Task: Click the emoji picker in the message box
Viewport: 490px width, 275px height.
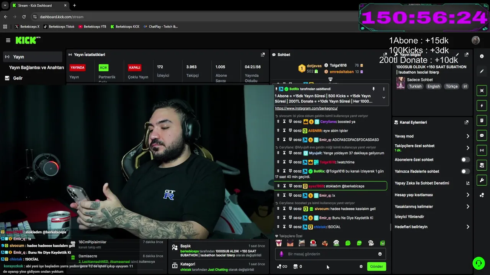Action: [x=380, y=254]
